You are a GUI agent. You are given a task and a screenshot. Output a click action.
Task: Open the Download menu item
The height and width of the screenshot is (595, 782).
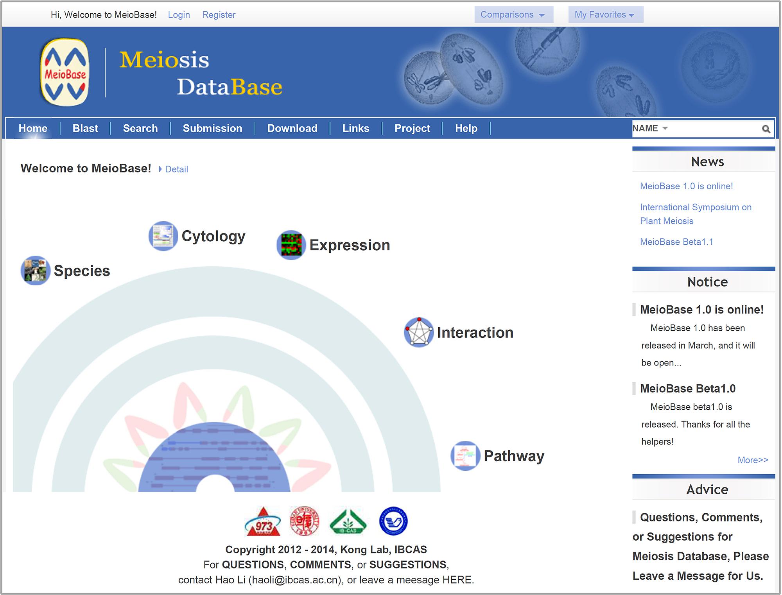click(x=292, y=128)
